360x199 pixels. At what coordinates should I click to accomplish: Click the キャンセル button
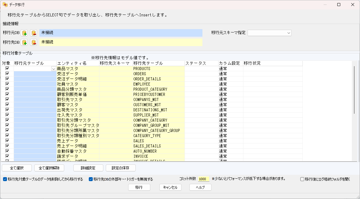coord(170,187)
